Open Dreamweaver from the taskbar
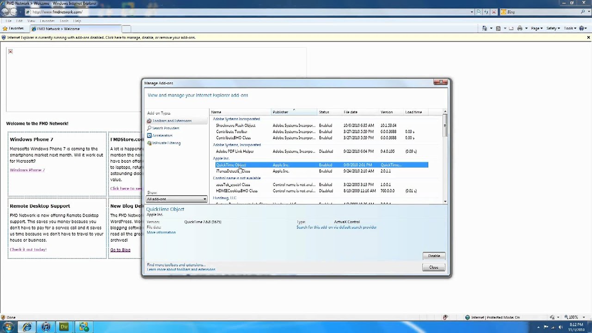 (x=64, y=327)
